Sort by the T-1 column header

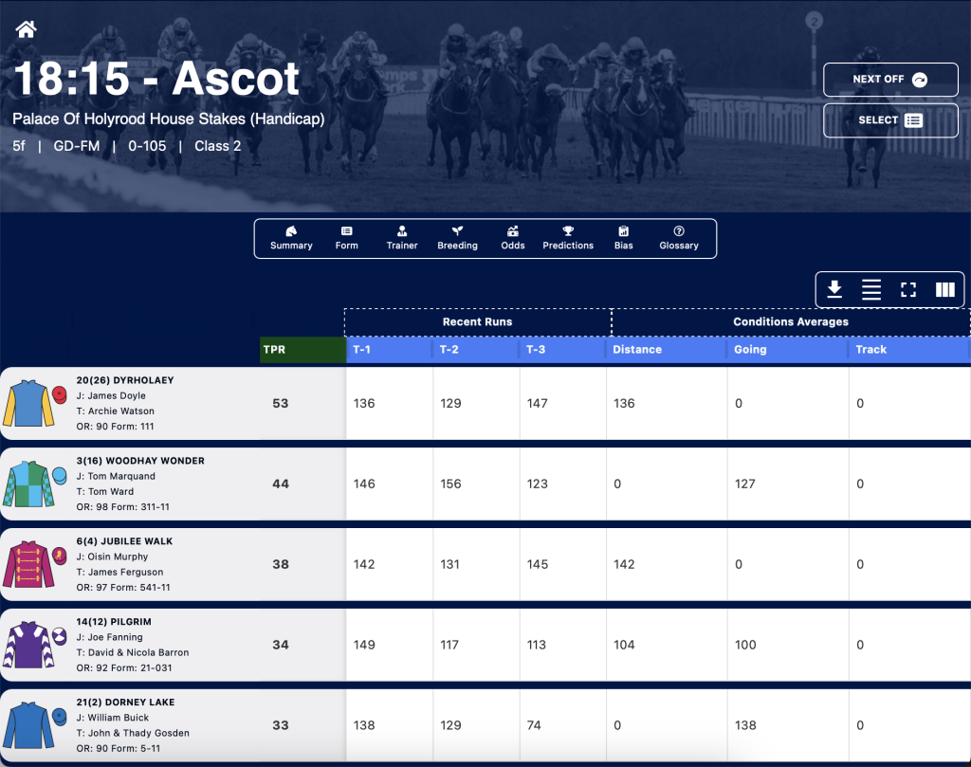pyautogui.click(x=389, y=349)
